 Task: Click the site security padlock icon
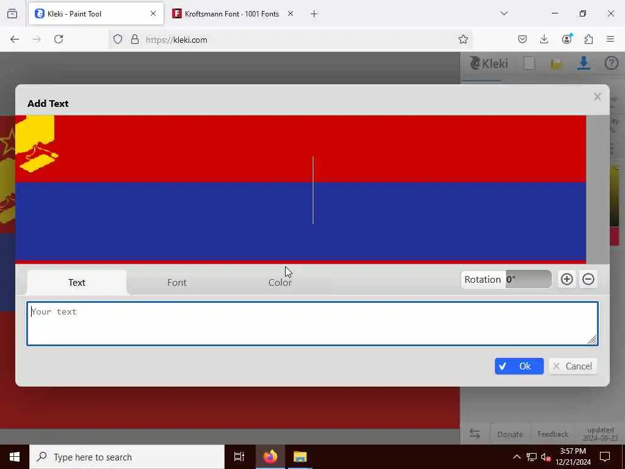tap(135, 39)
